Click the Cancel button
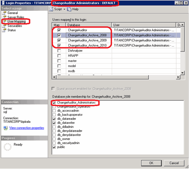The height and width of the screenshot is (169, 189). [x=174, y=163]
